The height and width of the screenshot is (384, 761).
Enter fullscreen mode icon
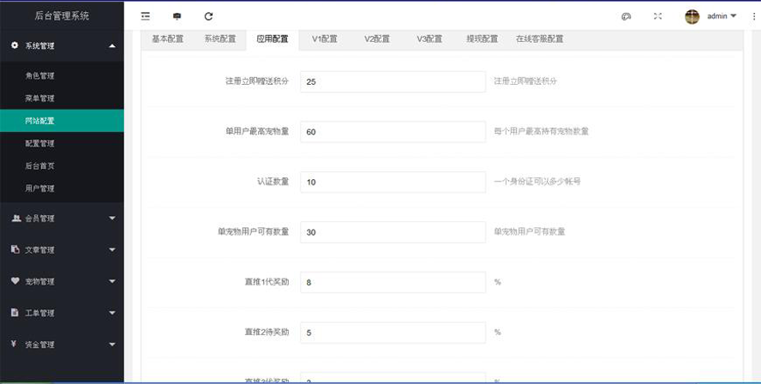pos(657,16)
